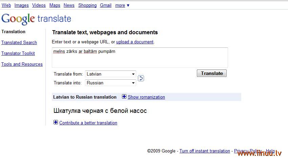
Task: Open Maps in top navigation
Action: (55, 5)
